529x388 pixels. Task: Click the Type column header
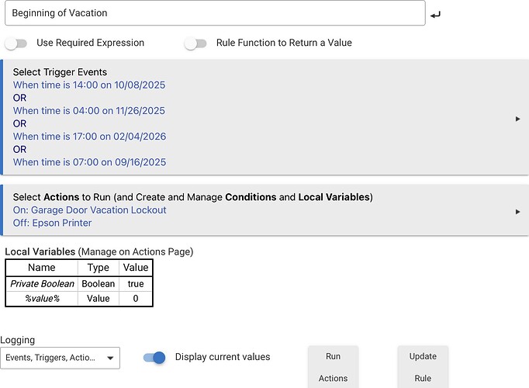[x=99, y=268]
